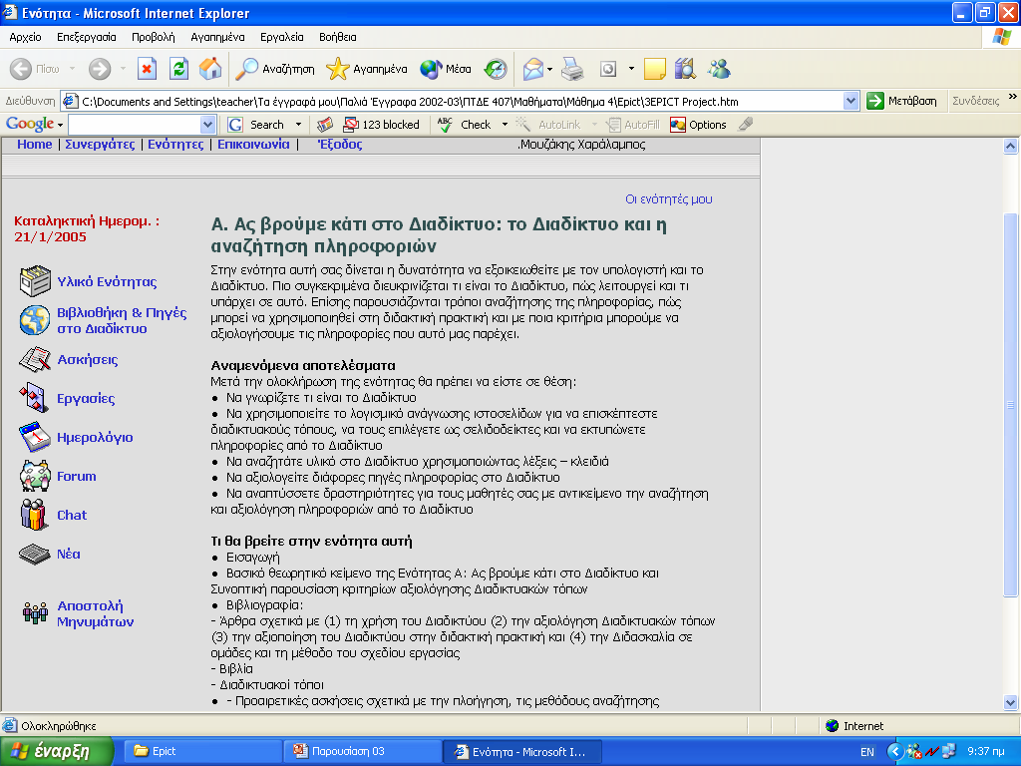
Task: Open the Forward button history dropdown
Action: [123, 69]
